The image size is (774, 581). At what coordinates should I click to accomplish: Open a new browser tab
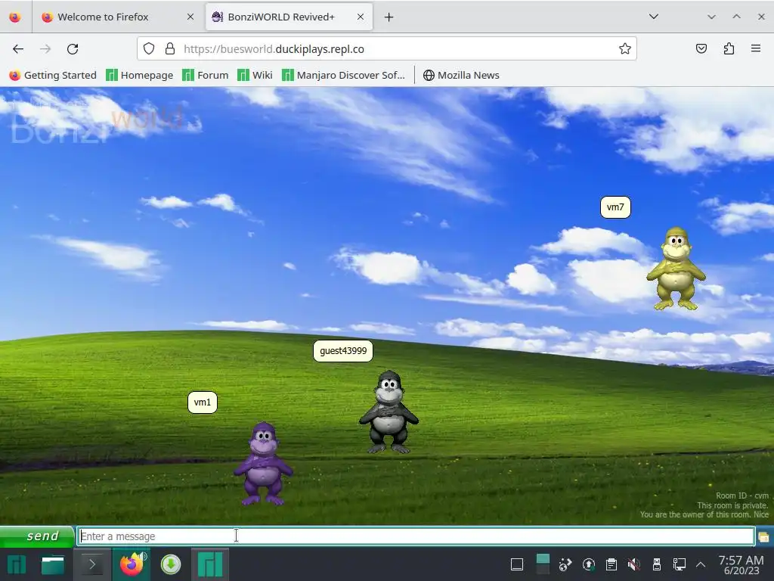coord(389,17)
